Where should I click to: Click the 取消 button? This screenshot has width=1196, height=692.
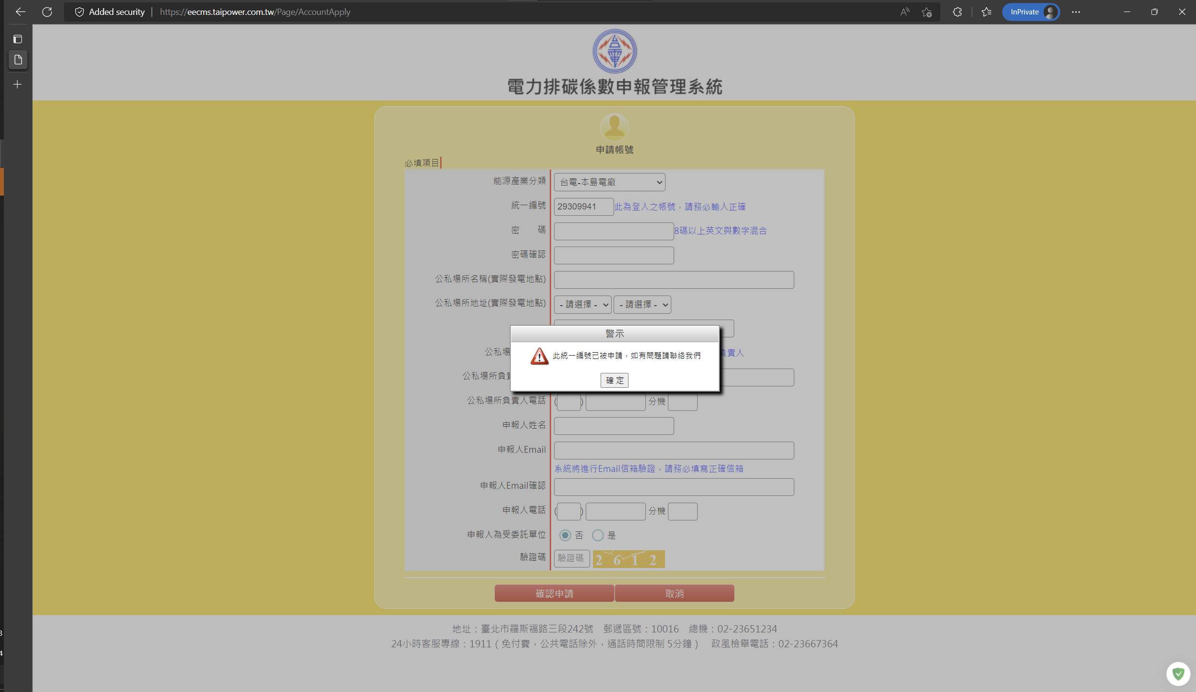click(674, 593)
